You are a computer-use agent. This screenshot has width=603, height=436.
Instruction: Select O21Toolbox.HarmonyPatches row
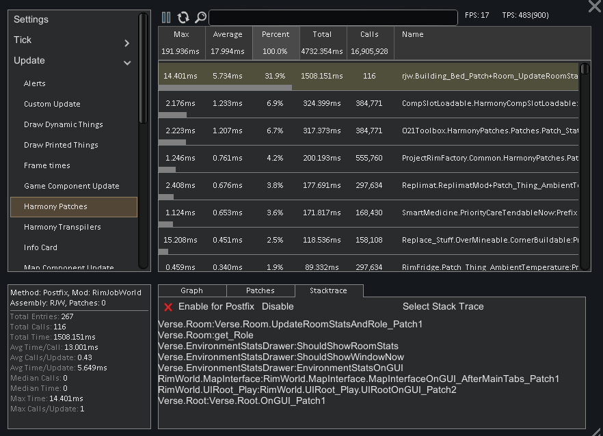(368, 131)
